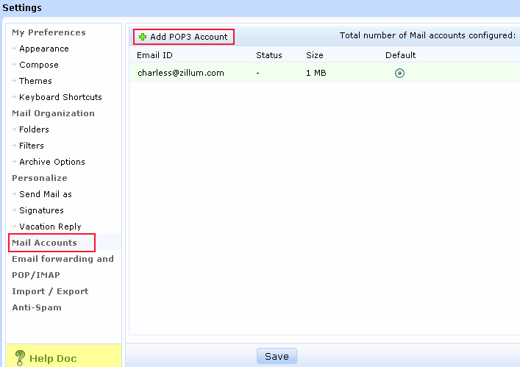The height and width of the screenshot is (367, 520).
Task: Click the Status column header
Action: [x=269, y=55]
